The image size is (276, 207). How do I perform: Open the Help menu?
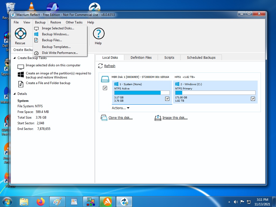point(91,22)
